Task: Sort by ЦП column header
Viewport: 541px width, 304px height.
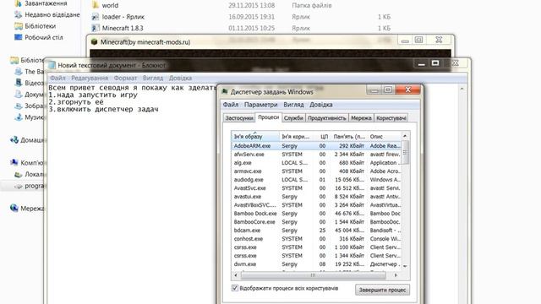Action: tap(322, 137)
